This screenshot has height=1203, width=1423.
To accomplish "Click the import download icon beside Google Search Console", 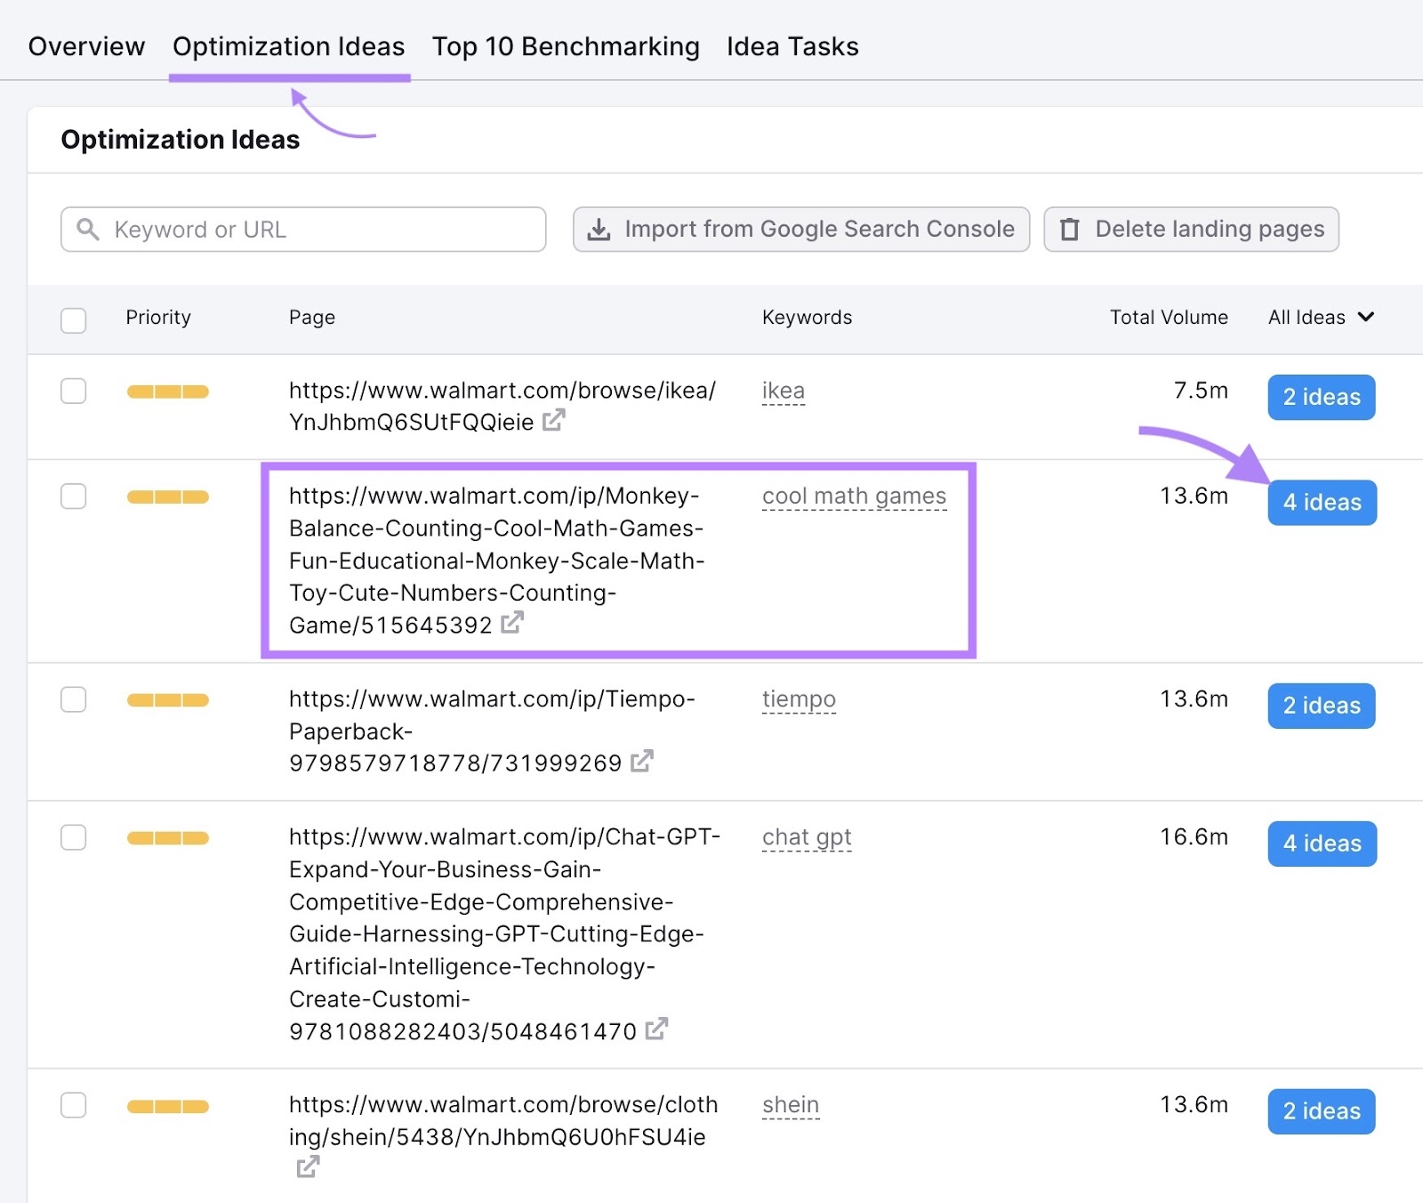I will (x=600, y=230).
